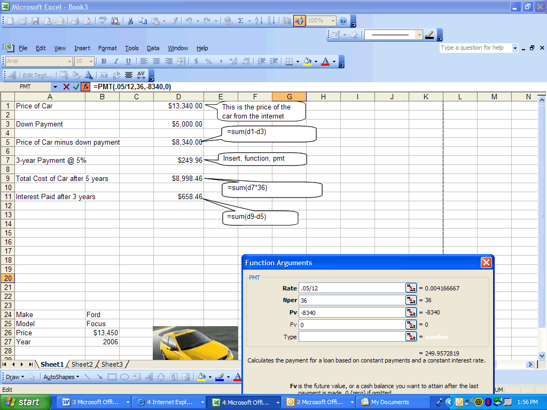This screenshot has width=547, height=410.
Task: Open Print Preview from the toolbar
Action: coord(88,21)
